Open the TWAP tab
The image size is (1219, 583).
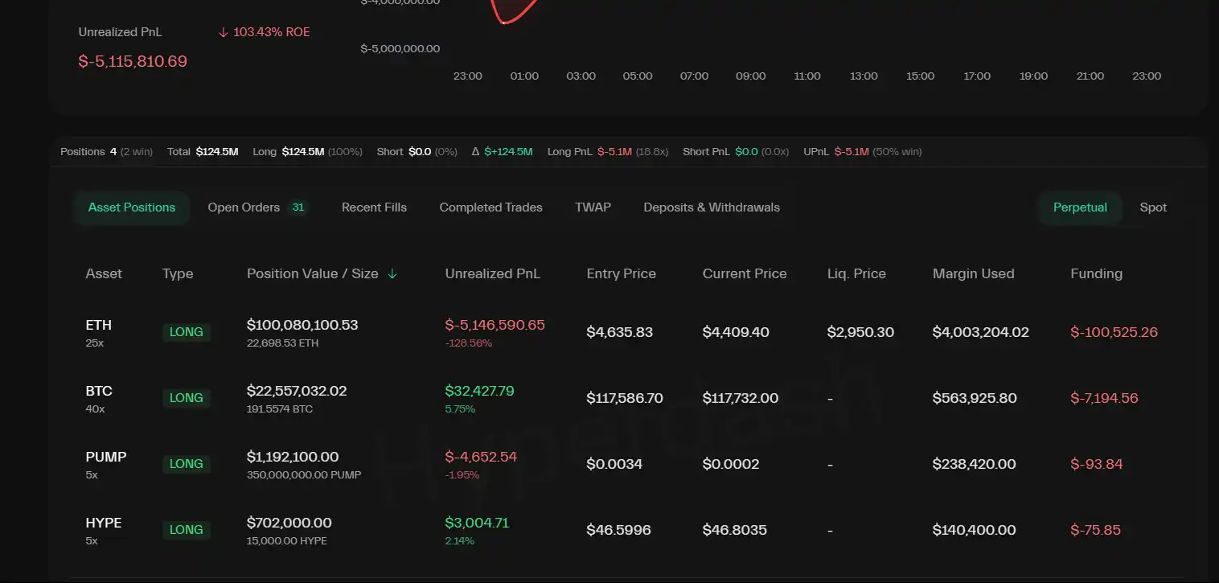point(593,207)
